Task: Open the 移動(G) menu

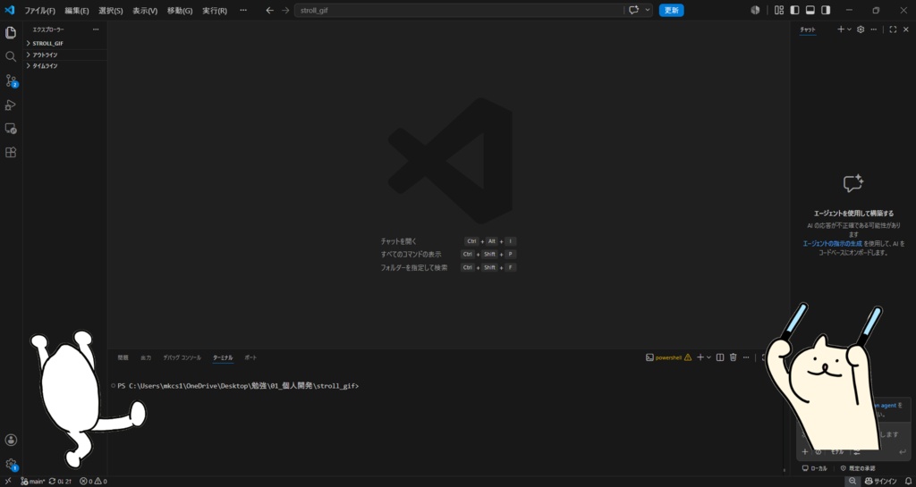Action: tap(179, 11)
